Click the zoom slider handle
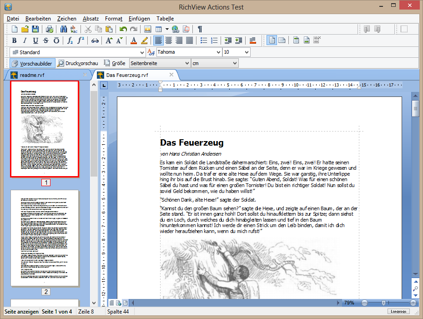This screenshot has height=319, width=423. click(x=384, y=303)
